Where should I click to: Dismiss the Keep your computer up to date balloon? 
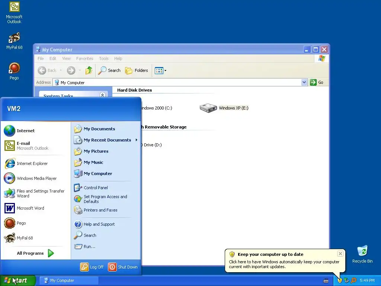pyautogui.click(x=340, y=254)
